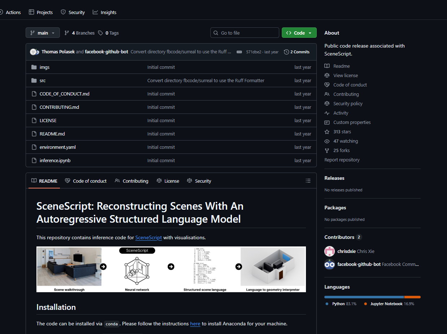447x334 pixels.
Task: Open the imgs folder name
Action: (44, 67)
